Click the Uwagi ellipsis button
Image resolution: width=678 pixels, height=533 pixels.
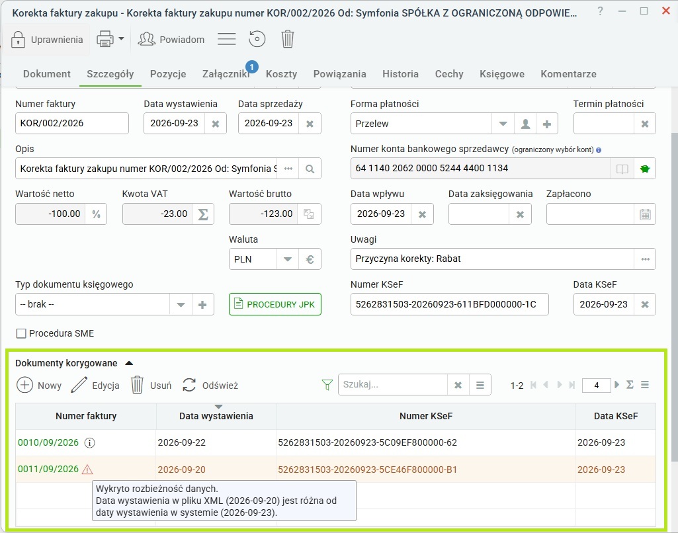click(x=645, y=259)
